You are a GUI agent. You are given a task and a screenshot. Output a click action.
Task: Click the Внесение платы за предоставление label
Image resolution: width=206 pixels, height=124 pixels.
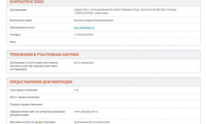[33, 122]
